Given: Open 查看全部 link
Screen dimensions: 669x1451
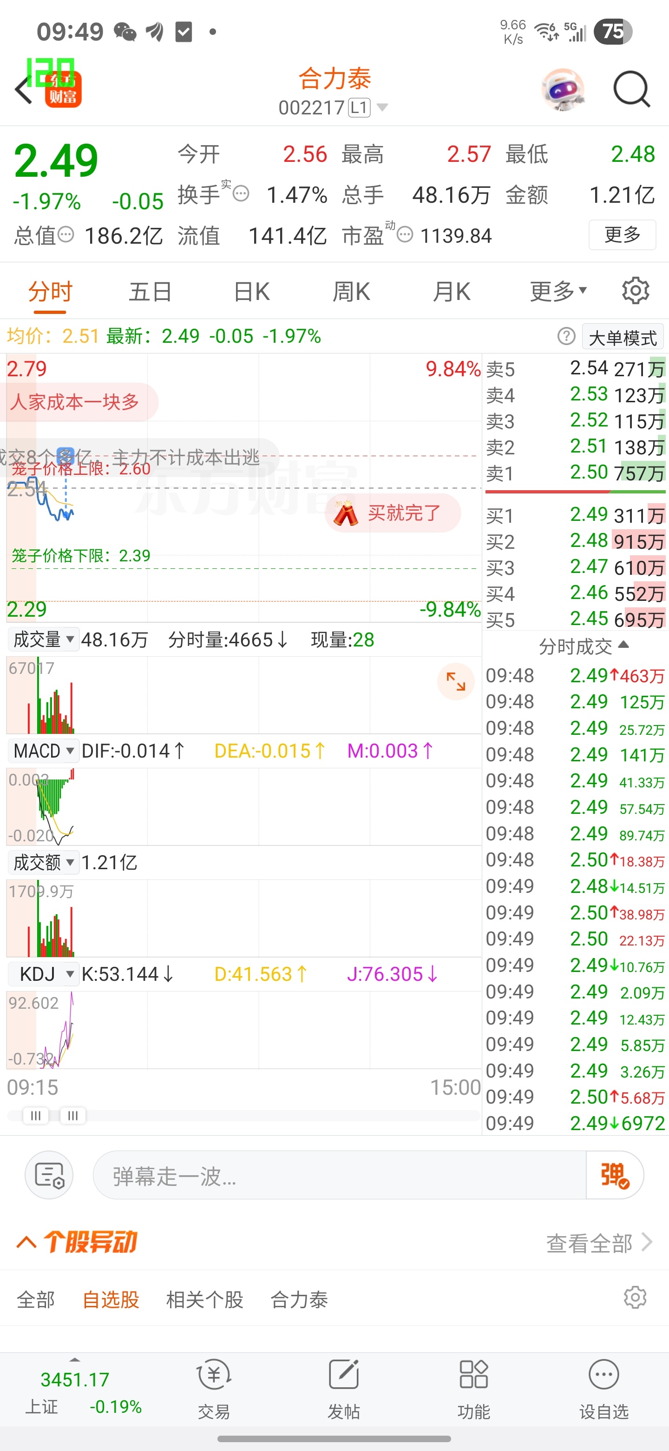Looking at the screenshot, I should (599, 1242).
